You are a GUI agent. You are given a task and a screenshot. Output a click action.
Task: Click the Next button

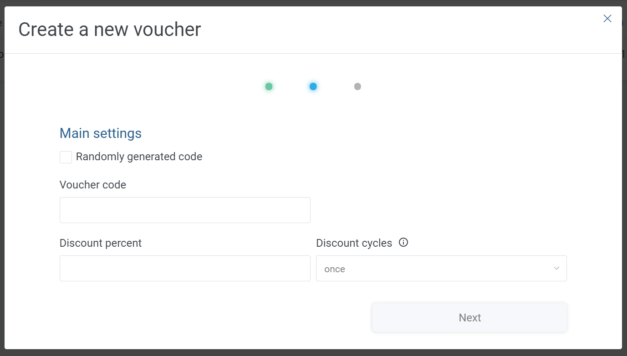pos(469,317)
